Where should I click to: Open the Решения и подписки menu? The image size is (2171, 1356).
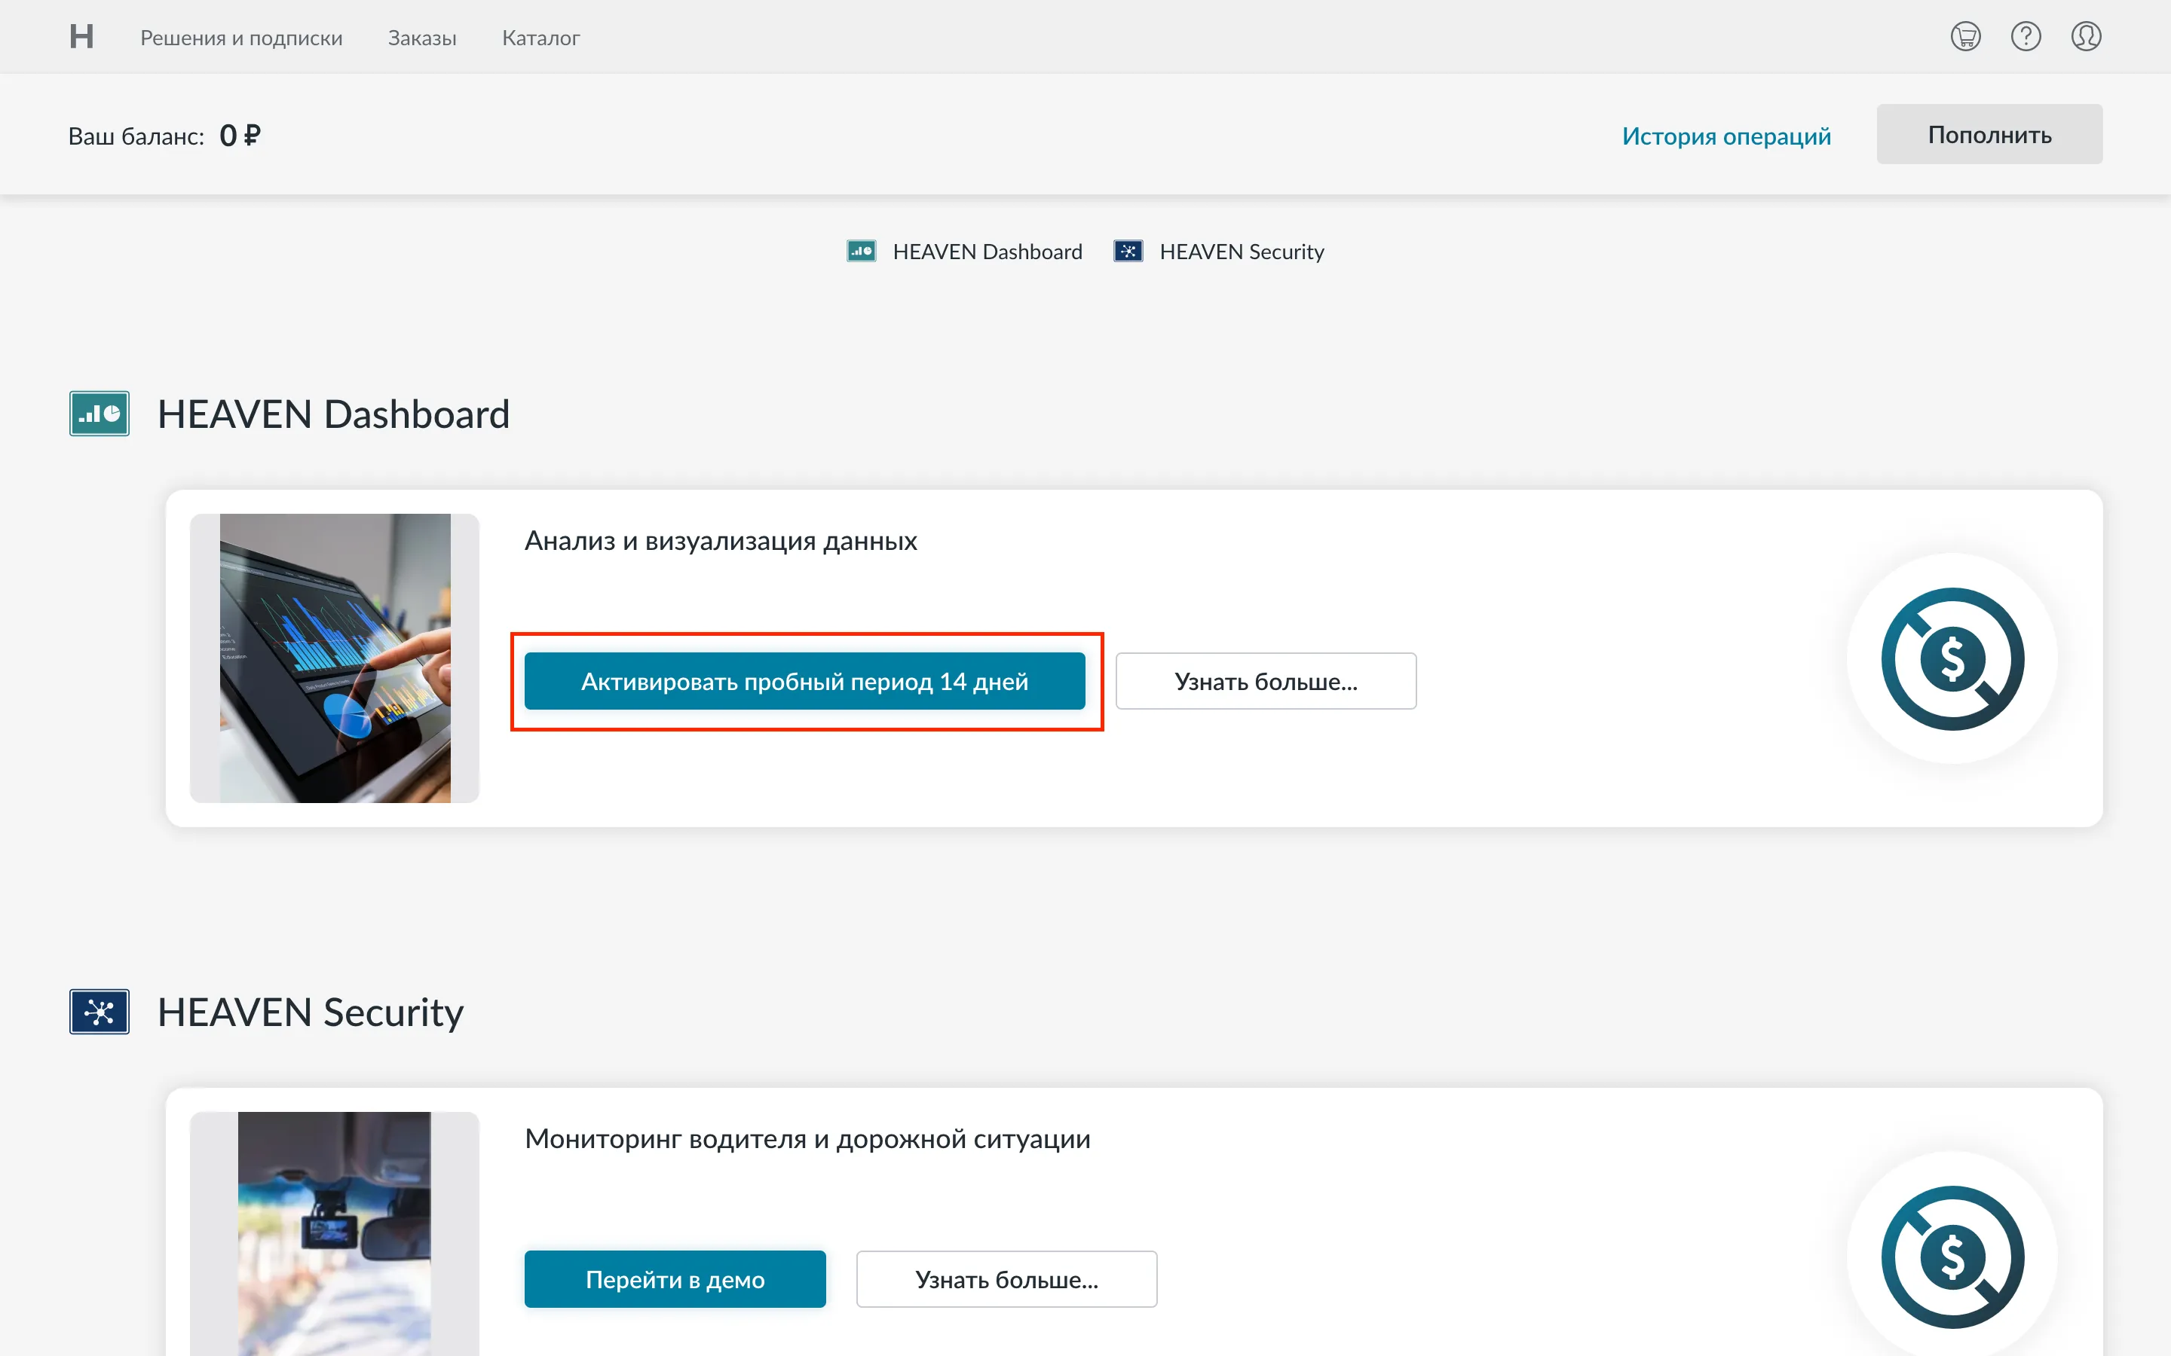click(241, 38)
